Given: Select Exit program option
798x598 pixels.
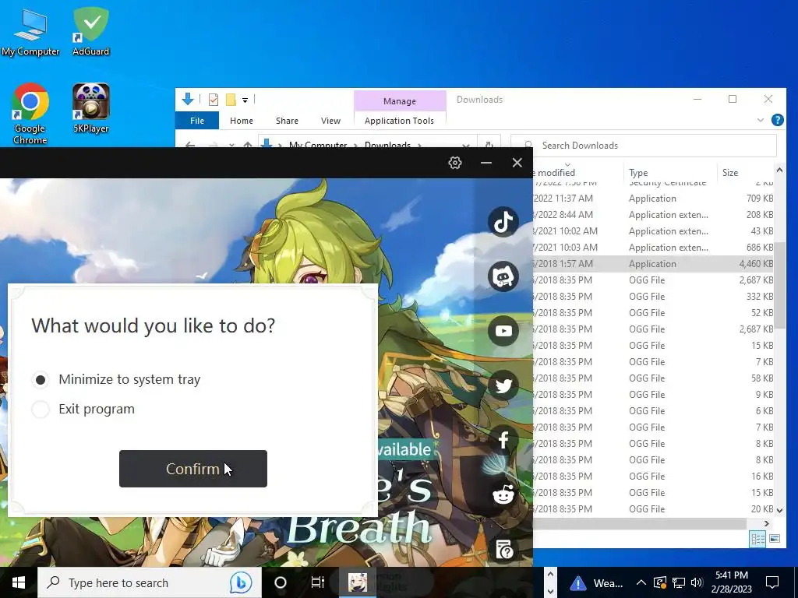Looking at the screenshot, I should tap(41, 410).
